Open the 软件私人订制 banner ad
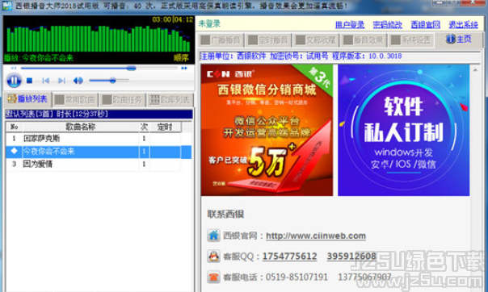Viewport: 488px width, 292px height. coord(404,130)
